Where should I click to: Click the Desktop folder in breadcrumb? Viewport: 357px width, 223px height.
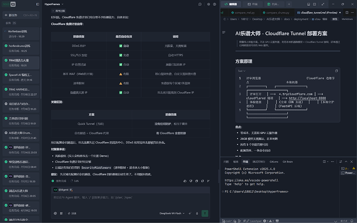(x=257, y=19)
